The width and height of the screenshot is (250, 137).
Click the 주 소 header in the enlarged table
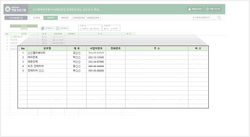pyautogui.click(x=157, y=48)
